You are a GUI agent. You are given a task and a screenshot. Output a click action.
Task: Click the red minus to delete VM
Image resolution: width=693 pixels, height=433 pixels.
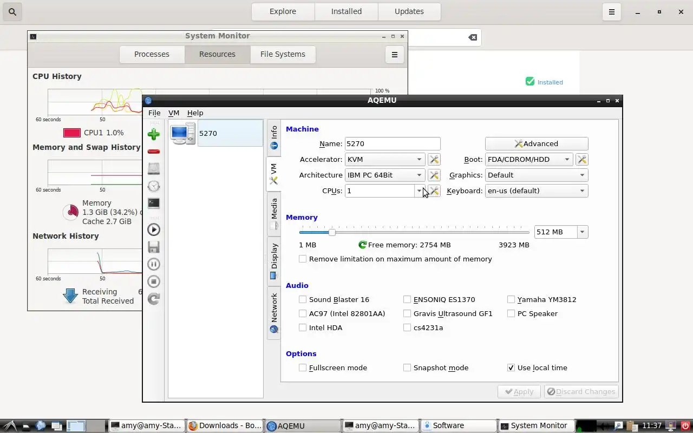point(154,152)
